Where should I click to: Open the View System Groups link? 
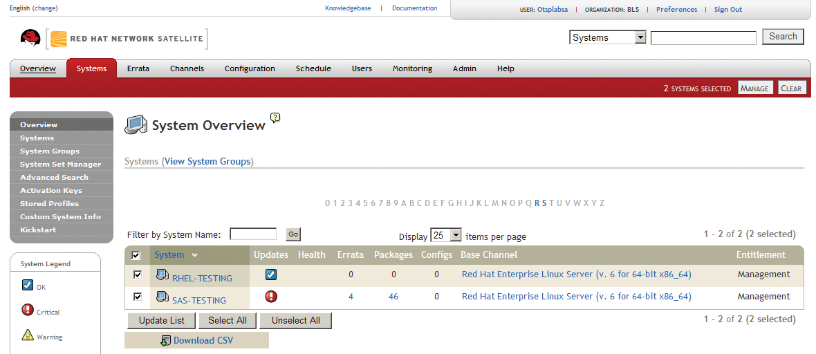(x=207, y=161)
